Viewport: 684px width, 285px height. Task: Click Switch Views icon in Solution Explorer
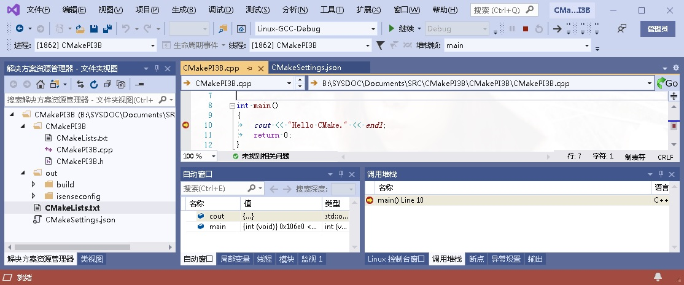55,84
